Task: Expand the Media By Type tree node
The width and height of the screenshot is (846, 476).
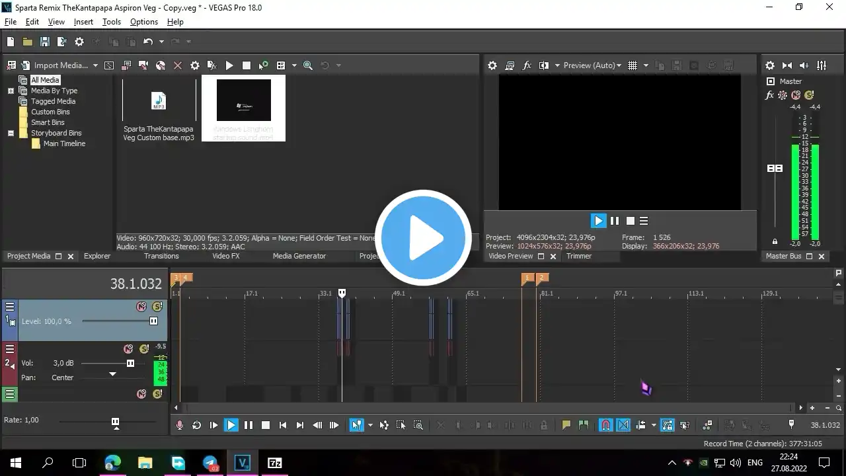Action: tap(11, 91)
